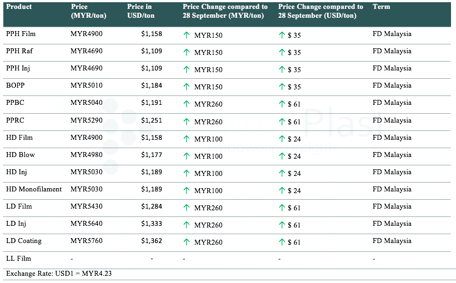Click the green arrow beside MYR150 in PPH Raf row
The image size is (456, 283).
click(x=187, y=53)
